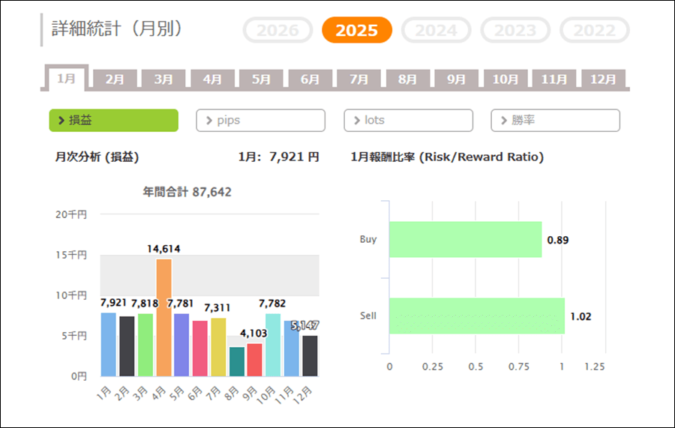The width and height of the screenshot is (675, 428).
Task: Click the cyan October bar in chart
Action: pos(273,345)
